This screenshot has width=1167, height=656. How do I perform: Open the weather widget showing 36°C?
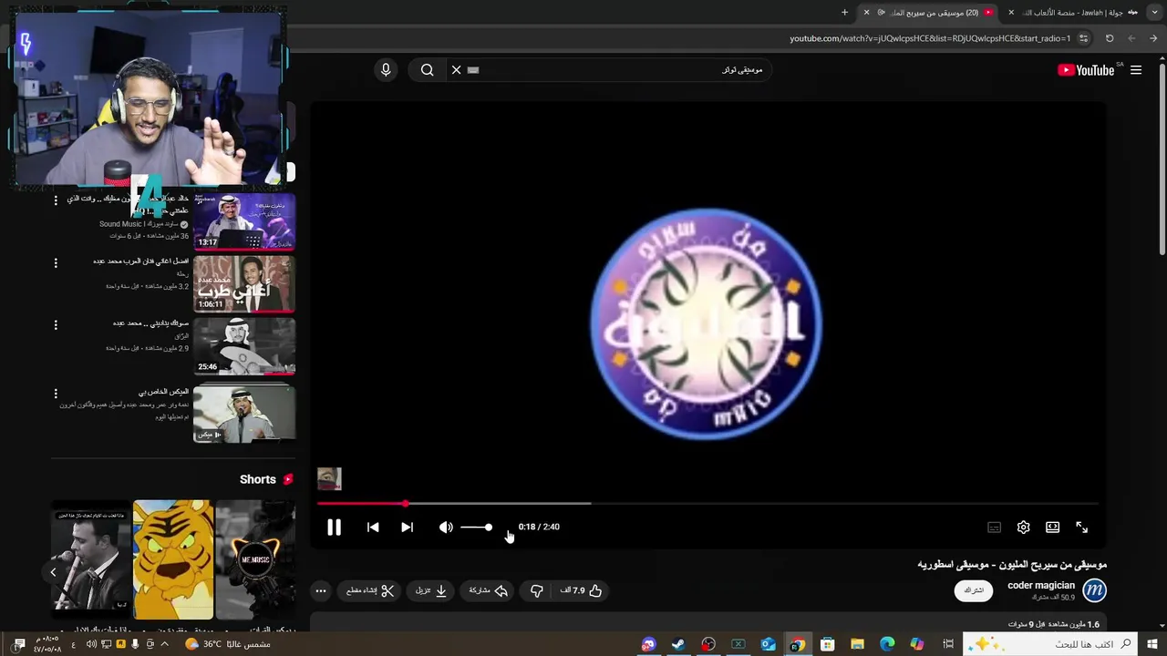tap(228, 644)
